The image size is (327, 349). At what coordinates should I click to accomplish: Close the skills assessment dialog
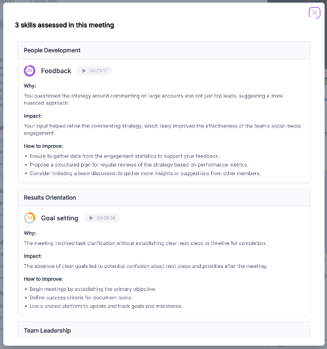315,12
